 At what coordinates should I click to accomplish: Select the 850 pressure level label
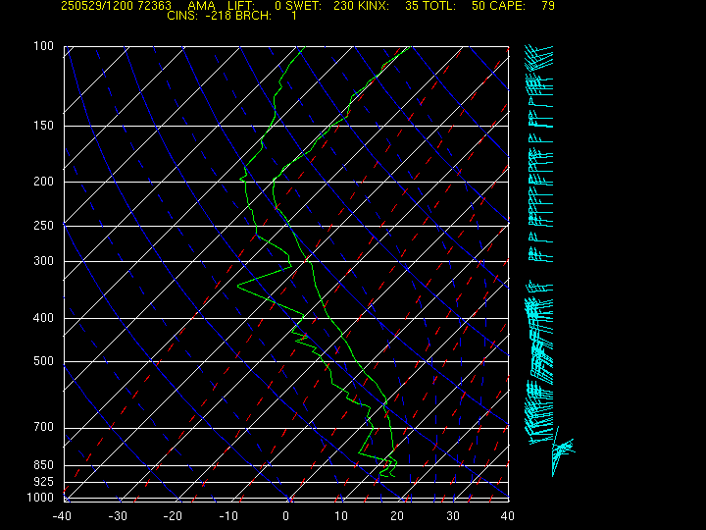pyautogui.click(x=44, y=464)
